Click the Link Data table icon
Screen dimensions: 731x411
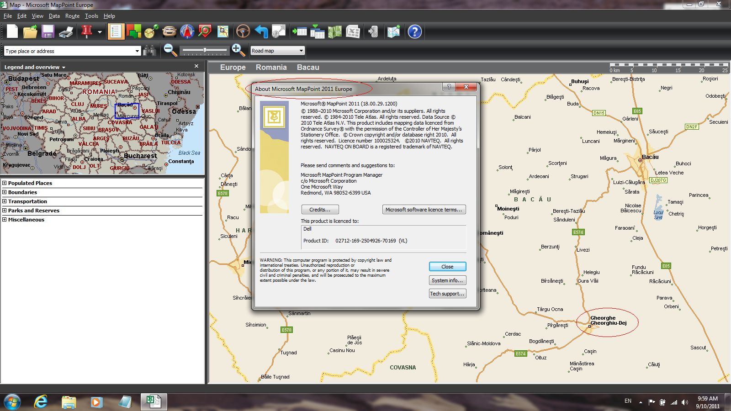pos(317,32)
